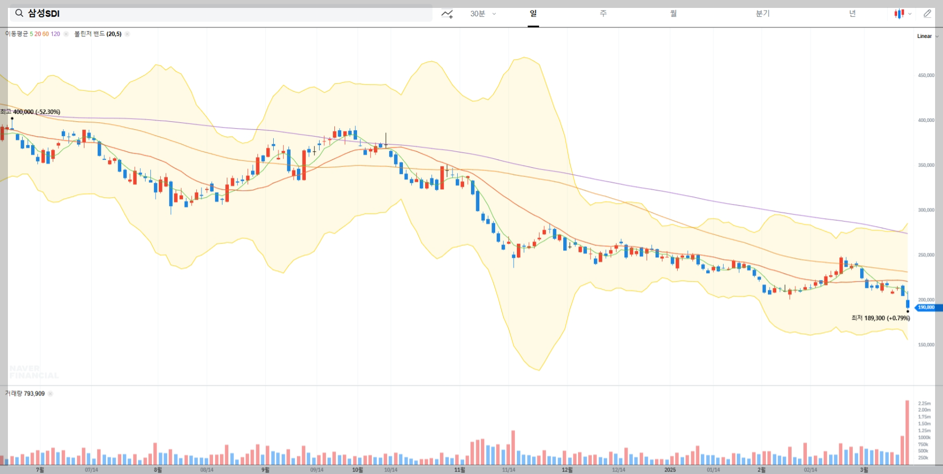
Task: Click the 2.25m volume axis label
Action: [924, 403]
